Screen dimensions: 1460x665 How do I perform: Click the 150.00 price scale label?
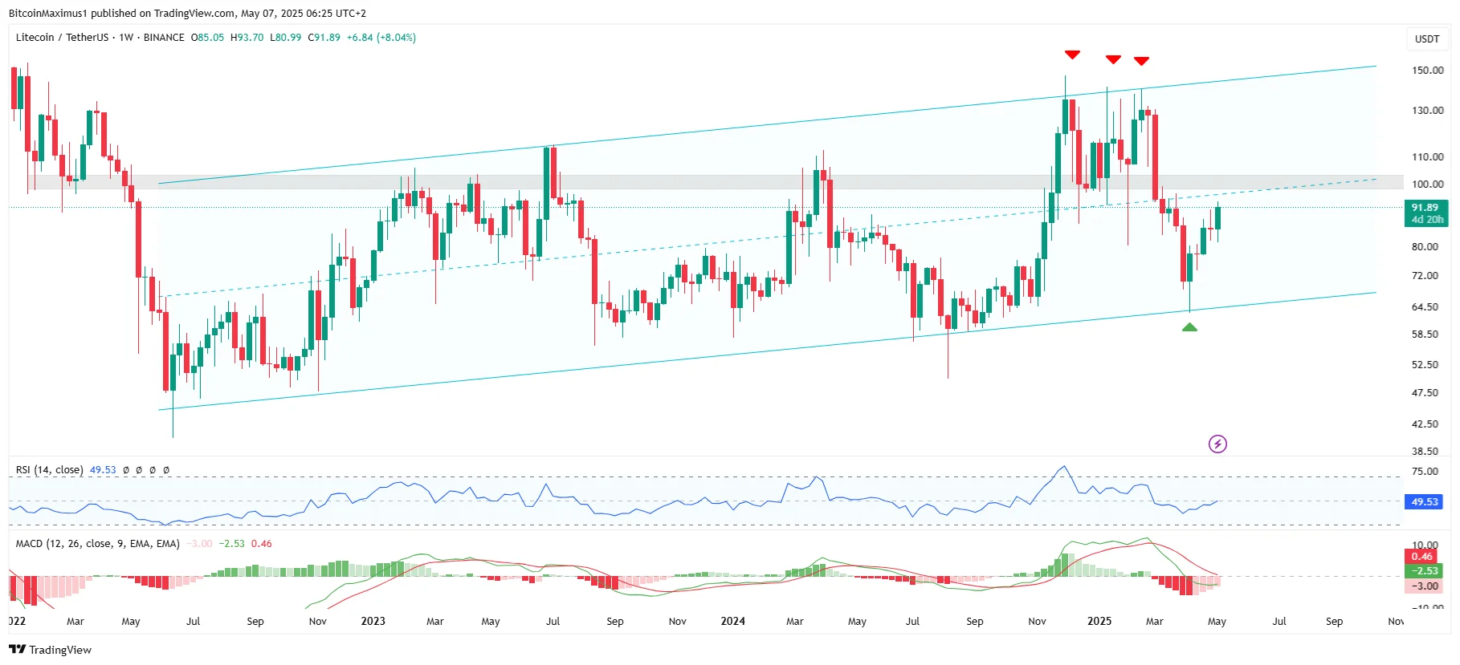[1427, 71]
